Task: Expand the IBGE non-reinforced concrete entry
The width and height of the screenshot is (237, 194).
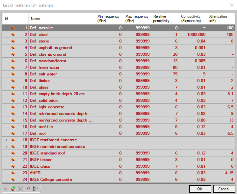Action: (6, 147)
